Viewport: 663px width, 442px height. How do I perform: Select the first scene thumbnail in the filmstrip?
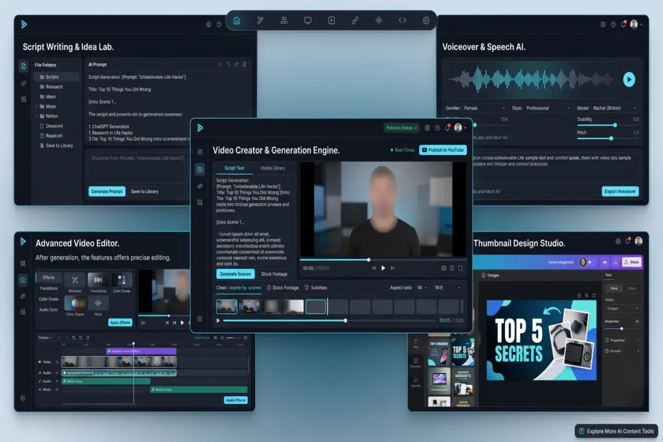tap(227, 305)
